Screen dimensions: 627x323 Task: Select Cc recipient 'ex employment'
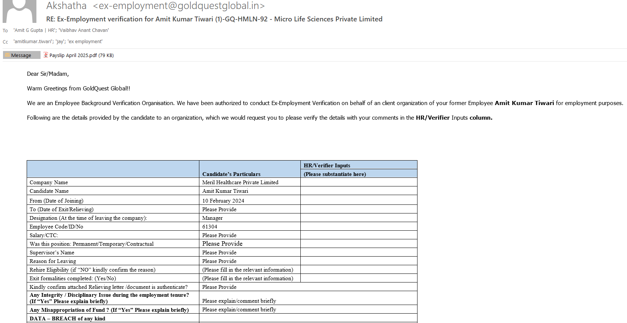(x=85, y=42)
